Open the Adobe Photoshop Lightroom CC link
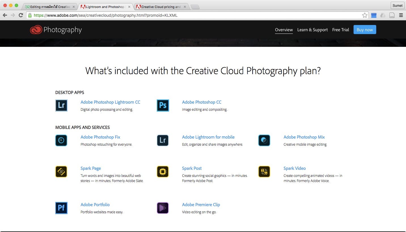 tap(110, 102)
